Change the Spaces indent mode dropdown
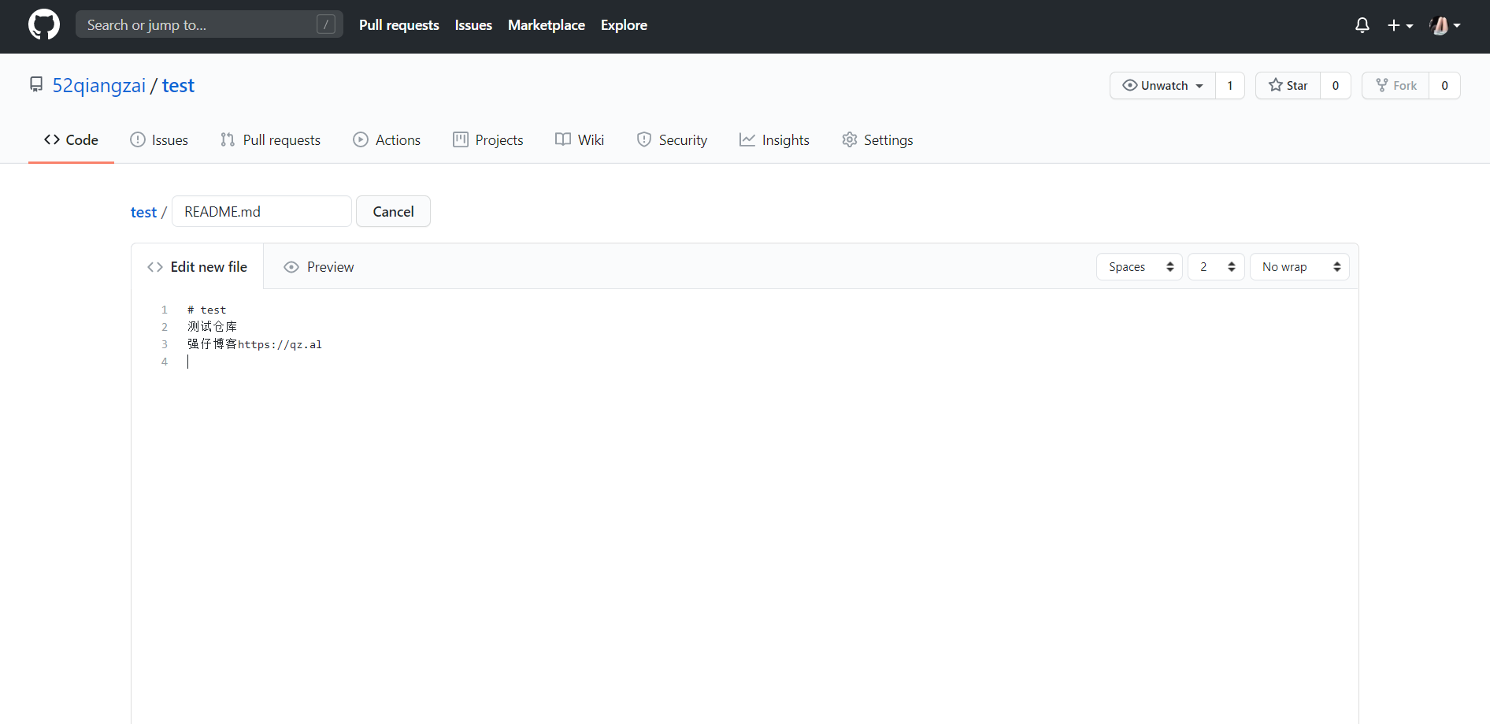 [1139, 267]
